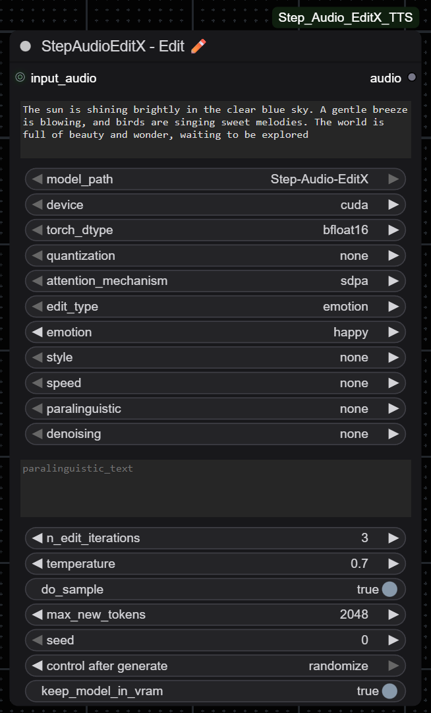
Task: Next denoising option arrow
Action: [x=393, y=434]
